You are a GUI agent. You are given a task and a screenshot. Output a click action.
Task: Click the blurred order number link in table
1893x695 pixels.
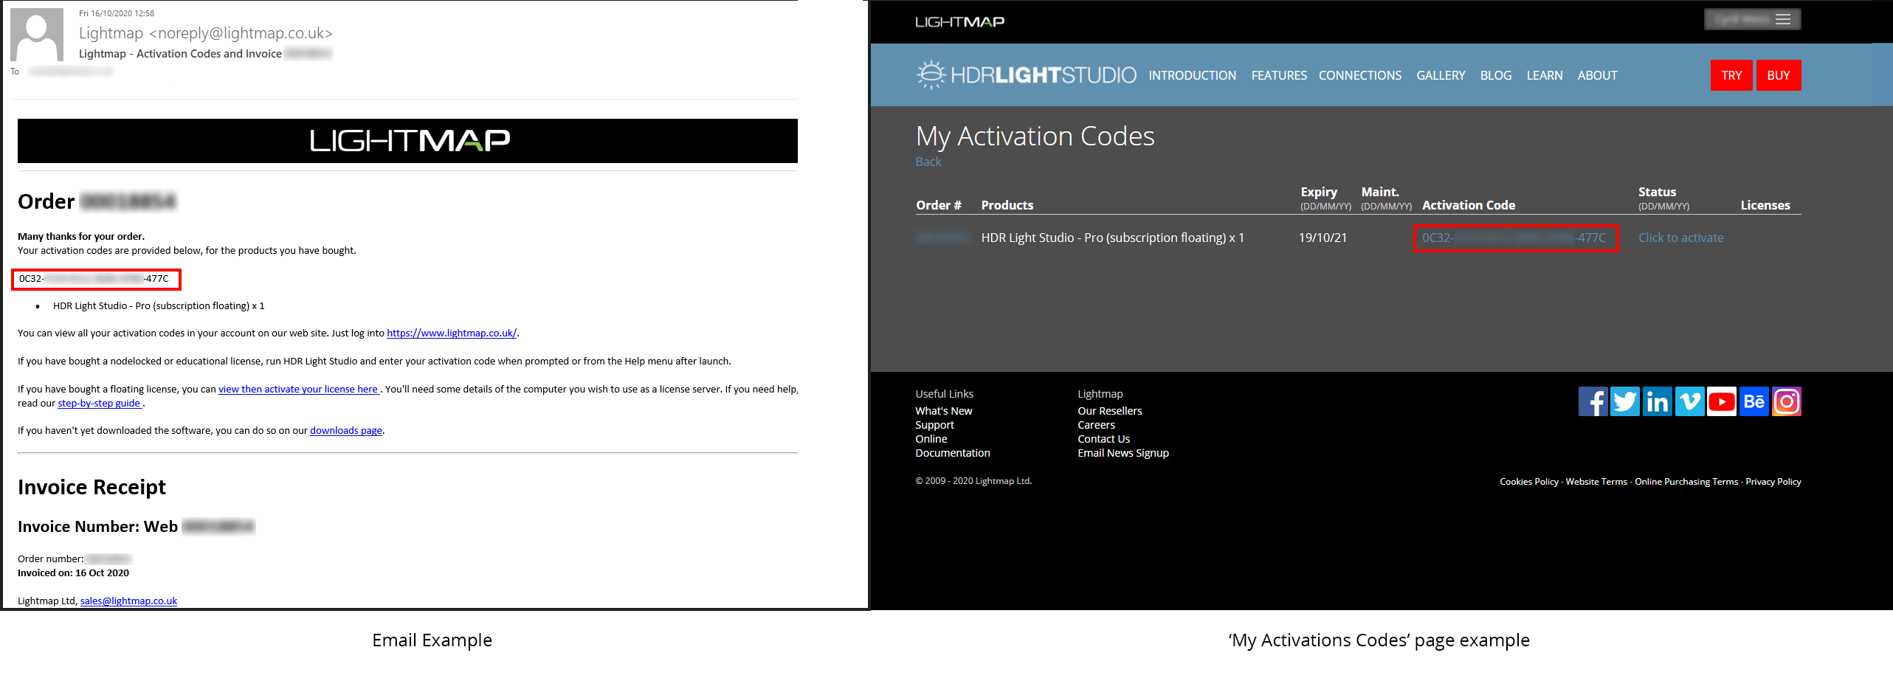point(942,238)
